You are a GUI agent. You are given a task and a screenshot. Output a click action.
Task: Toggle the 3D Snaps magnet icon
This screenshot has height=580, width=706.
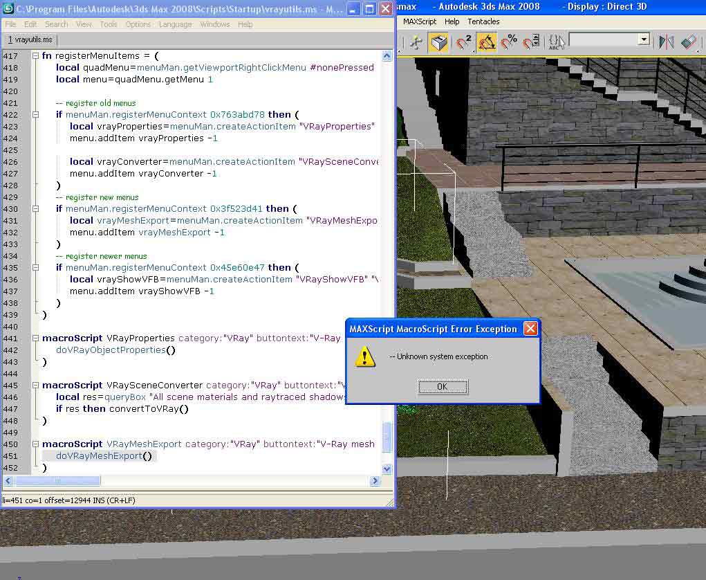tap(463, 42)
